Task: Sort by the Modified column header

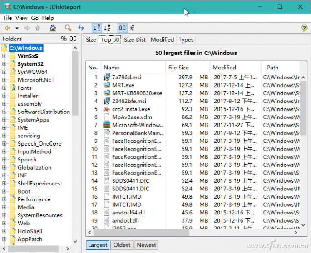Action: [236, 68]
